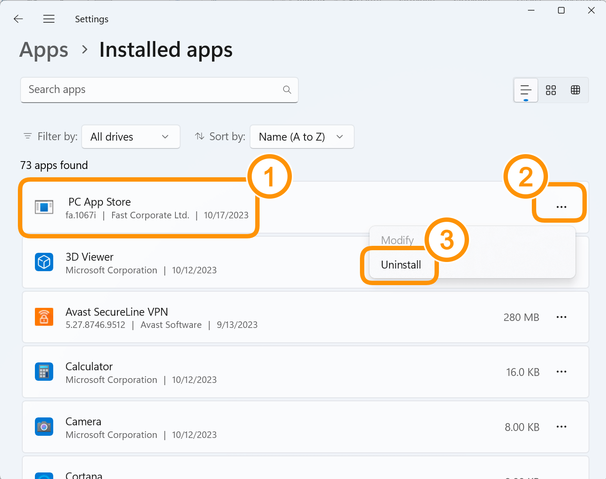Minimize the Settings window
Viewport: 606px width, 479px height.
point(531,10)
